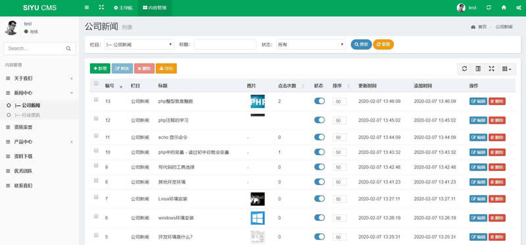Click the orange 重置 reset button
The image size is (526, 245).
coord(383,45)
